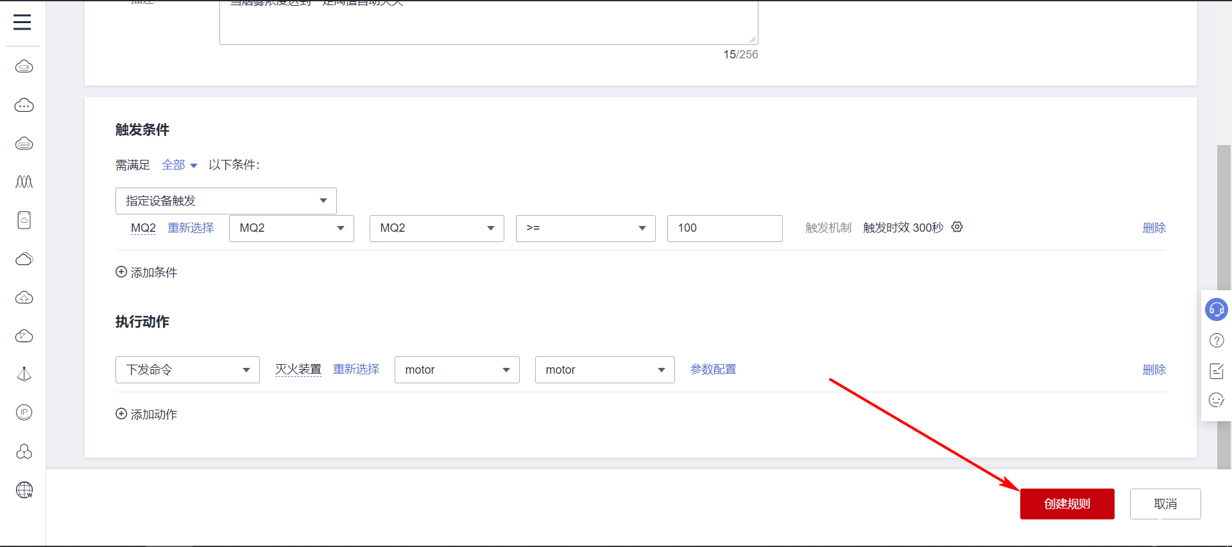This screenshot has width=1232, height=547.
Task: Click the 取消 cancel button
Action: pyautogui.click(x=1165, y=504)
